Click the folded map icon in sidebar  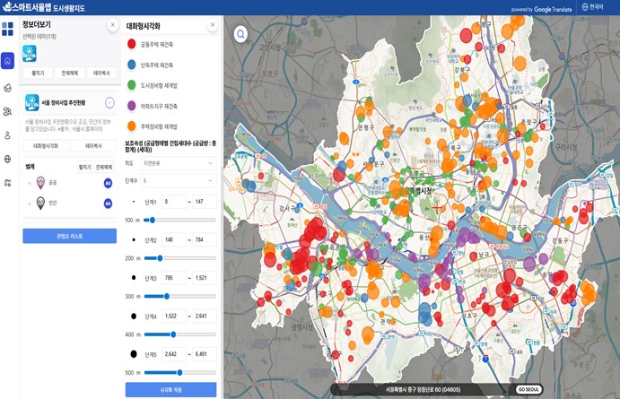[x=8, y=183]
